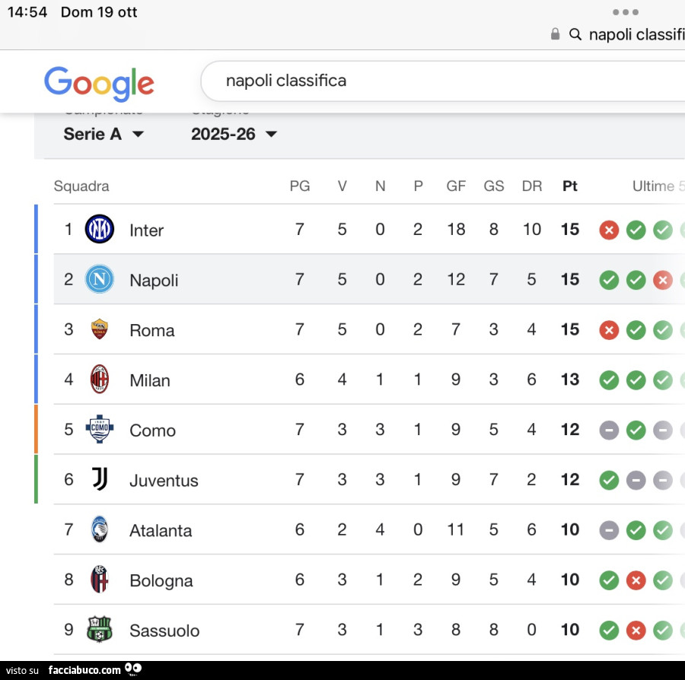
Task: Click the three-dot menu at top
Action: click(625, 12)
